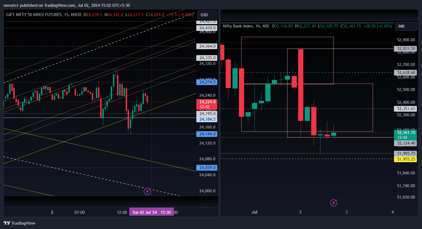Open the TradingView logo link
422x229 pixels.
19,223
